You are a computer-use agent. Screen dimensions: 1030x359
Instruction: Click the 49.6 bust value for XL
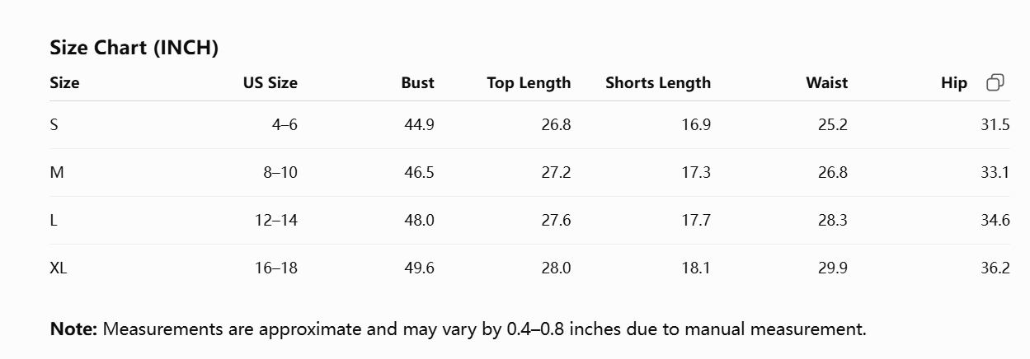pyautogui.click(x=420, y=268)
